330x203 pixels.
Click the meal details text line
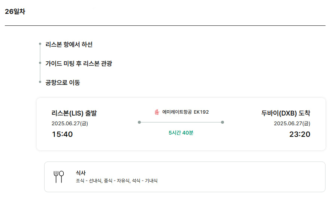pos(116,181)
